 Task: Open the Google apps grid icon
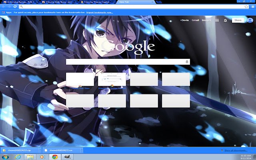coord(217,20)
